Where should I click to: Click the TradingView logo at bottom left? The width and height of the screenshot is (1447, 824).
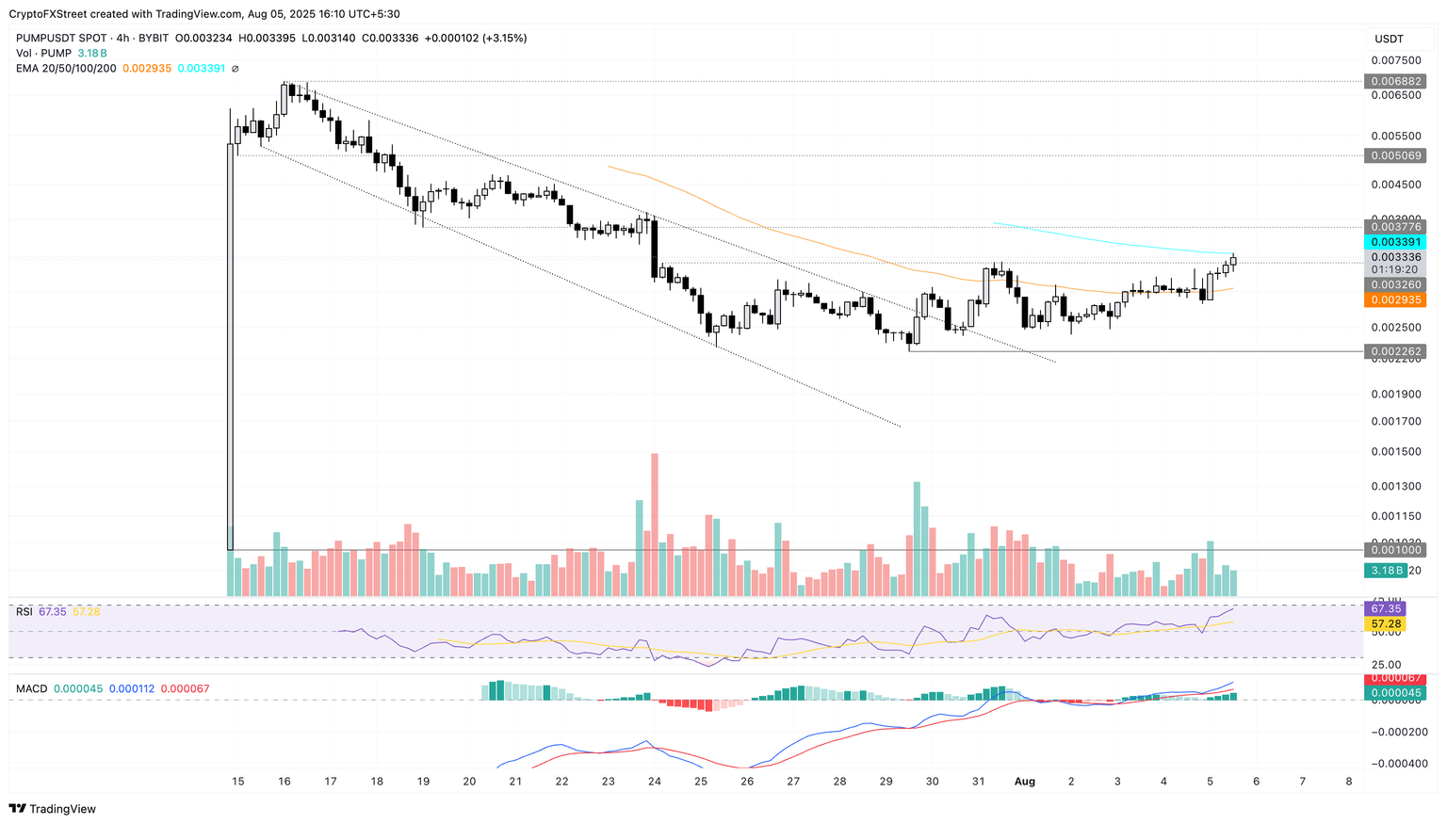point(53,809)
